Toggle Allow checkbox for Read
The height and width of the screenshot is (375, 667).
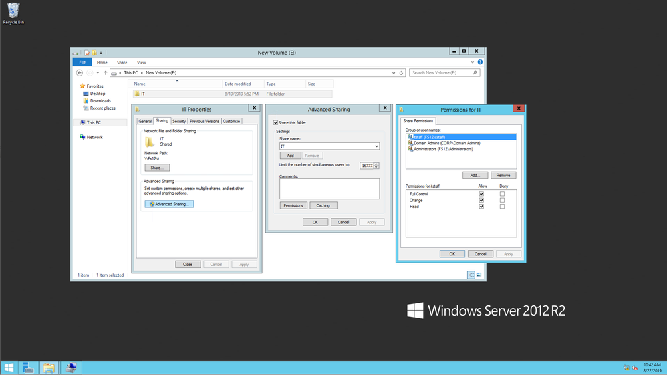[481, 207]
